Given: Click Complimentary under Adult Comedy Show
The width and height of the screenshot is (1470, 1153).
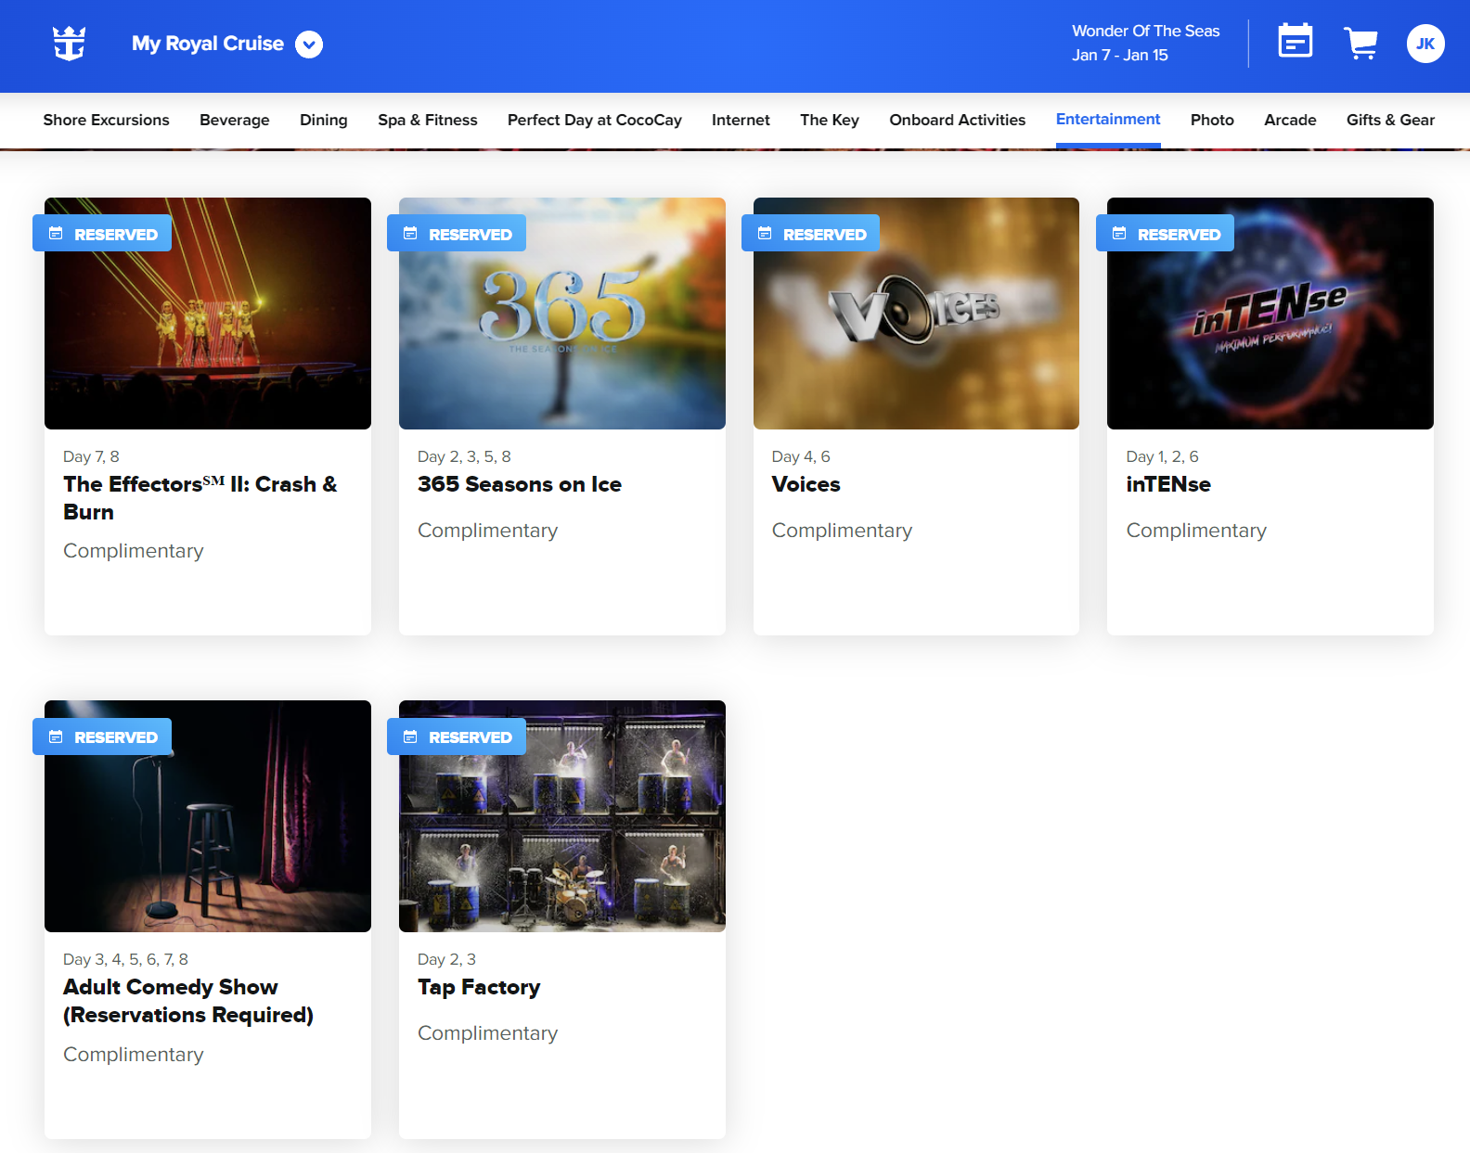Looking at the screenshot, I should tap(133, 1055).
